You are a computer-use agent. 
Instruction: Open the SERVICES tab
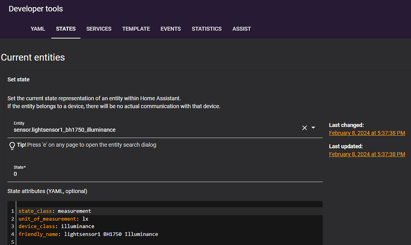pyautogui.click(x=99, y=29)
